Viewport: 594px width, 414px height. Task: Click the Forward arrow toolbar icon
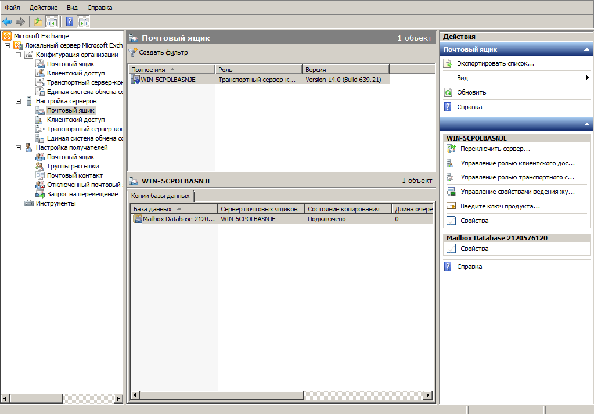[20, 21]
